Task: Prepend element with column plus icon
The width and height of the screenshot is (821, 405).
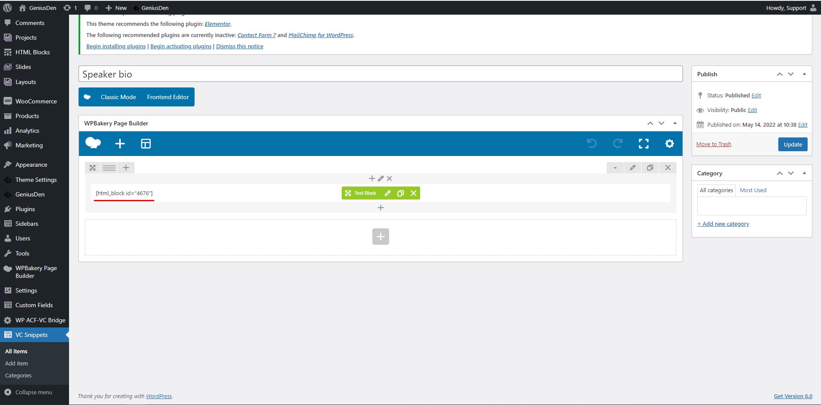Action: 372,178
